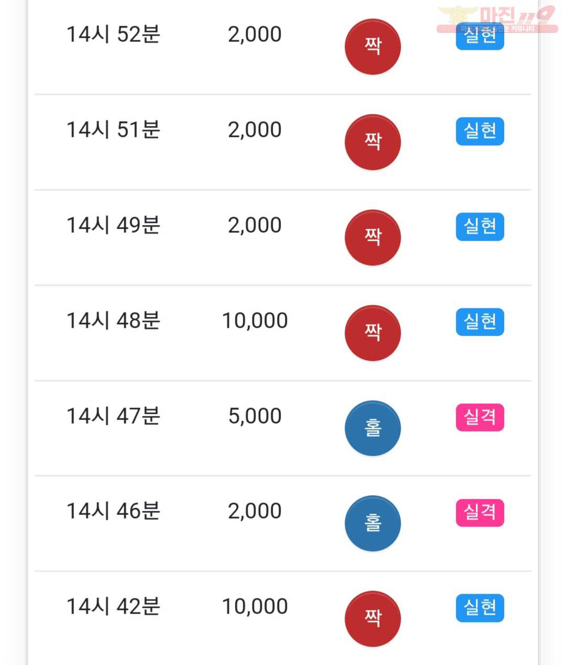Click the 실현 badge for 14시 51분
564x665 pixels.
click(480, 131)
